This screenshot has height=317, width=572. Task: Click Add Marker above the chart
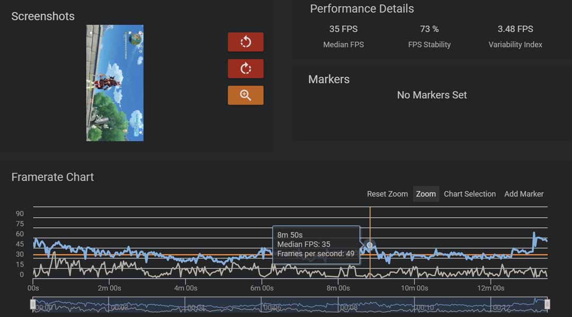click(524, 194)
